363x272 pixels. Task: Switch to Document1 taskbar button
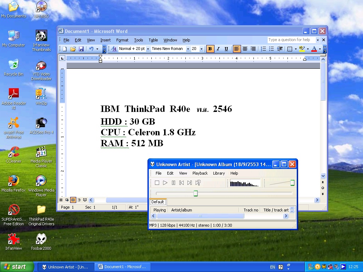coord(122,267)
